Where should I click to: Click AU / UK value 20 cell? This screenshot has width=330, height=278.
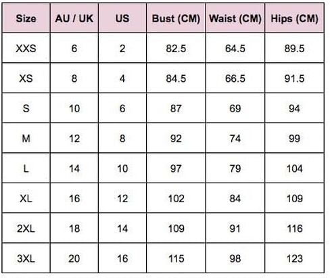74,258
